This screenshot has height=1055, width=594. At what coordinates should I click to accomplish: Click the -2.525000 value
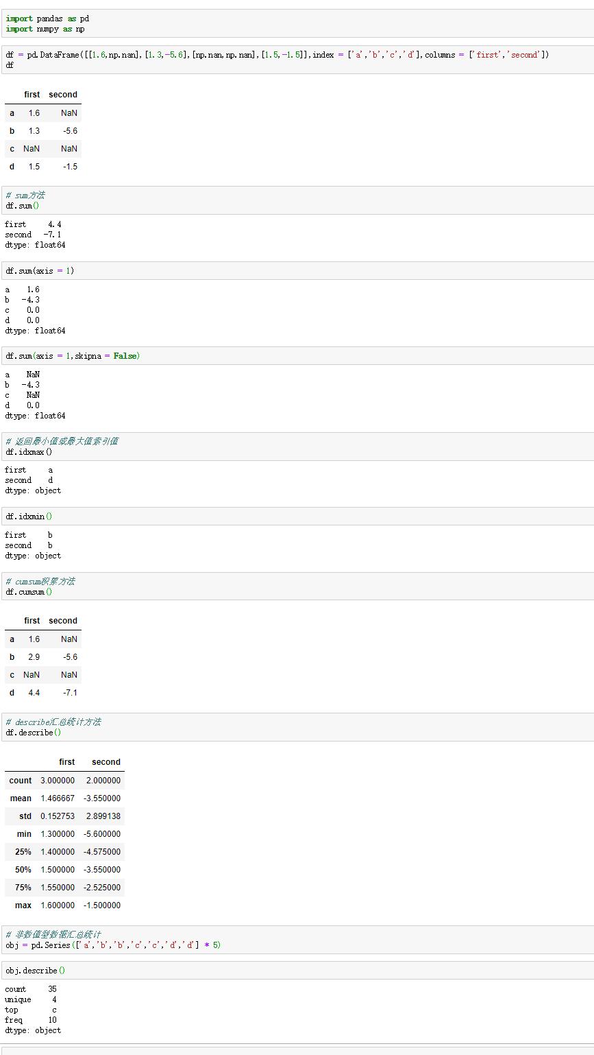tap(102, 888)
